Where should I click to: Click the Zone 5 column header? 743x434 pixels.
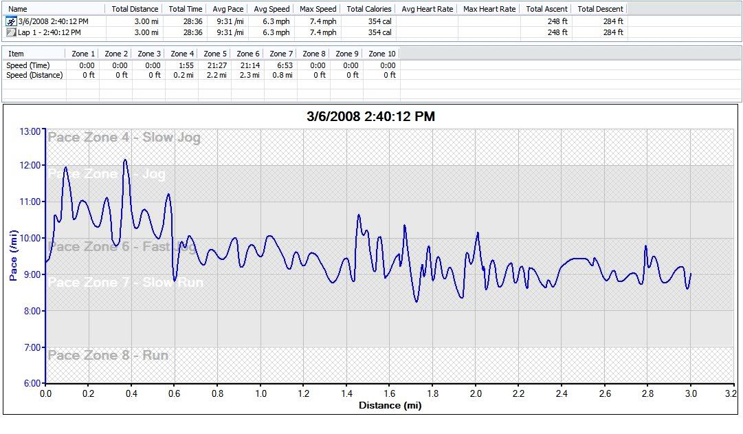click(x=215, y=54)
